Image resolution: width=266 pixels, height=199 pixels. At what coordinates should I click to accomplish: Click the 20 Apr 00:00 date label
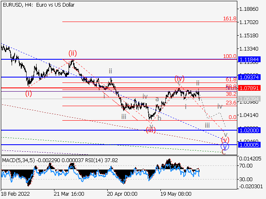pyautogui.click(x=122, y=194)
